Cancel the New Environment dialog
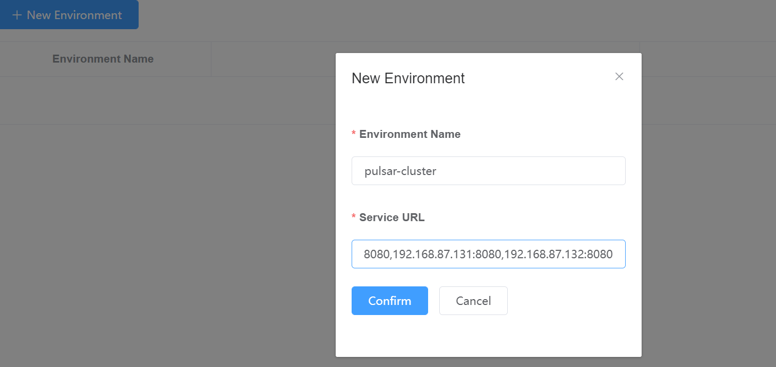Viewport: 776px width, 367px height. [473, 301]
